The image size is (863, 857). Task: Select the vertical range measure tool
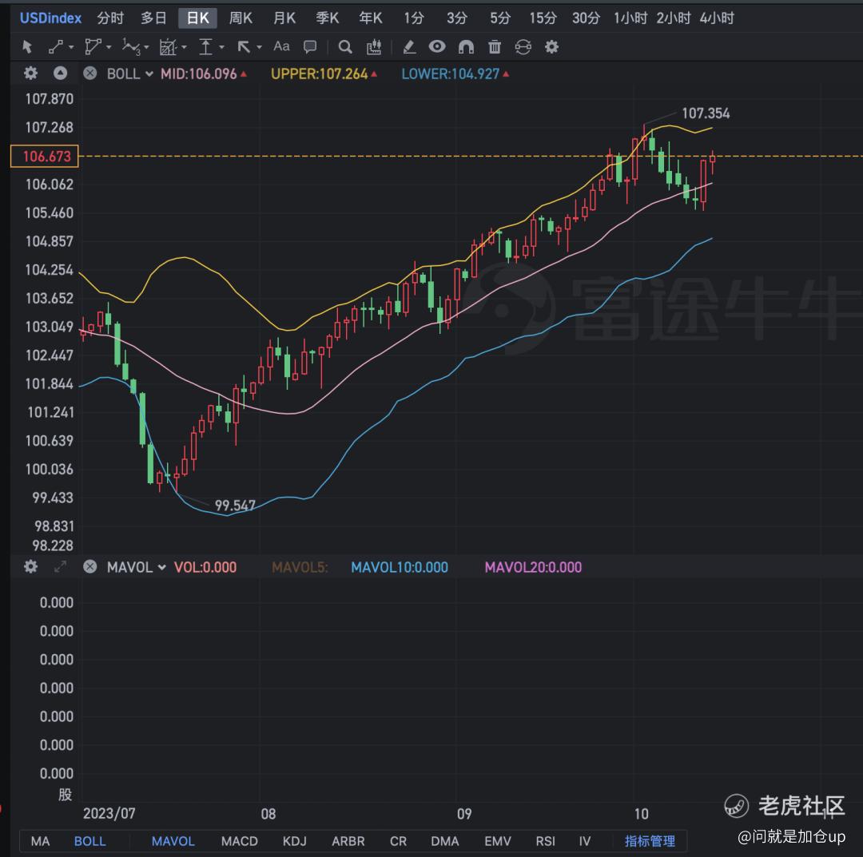(x=205, y=47)
